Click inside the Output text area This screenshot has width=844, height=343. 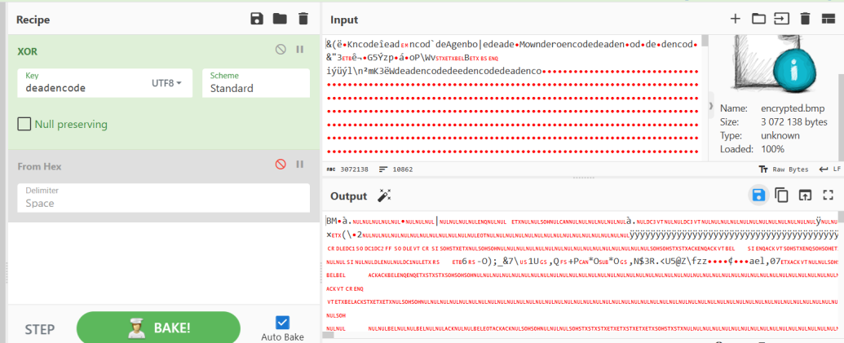(x=581, y=271)
